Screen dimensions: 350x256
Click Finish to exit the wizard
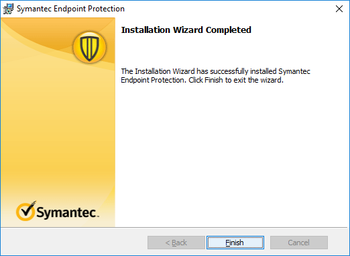click(x=235, y=243)
